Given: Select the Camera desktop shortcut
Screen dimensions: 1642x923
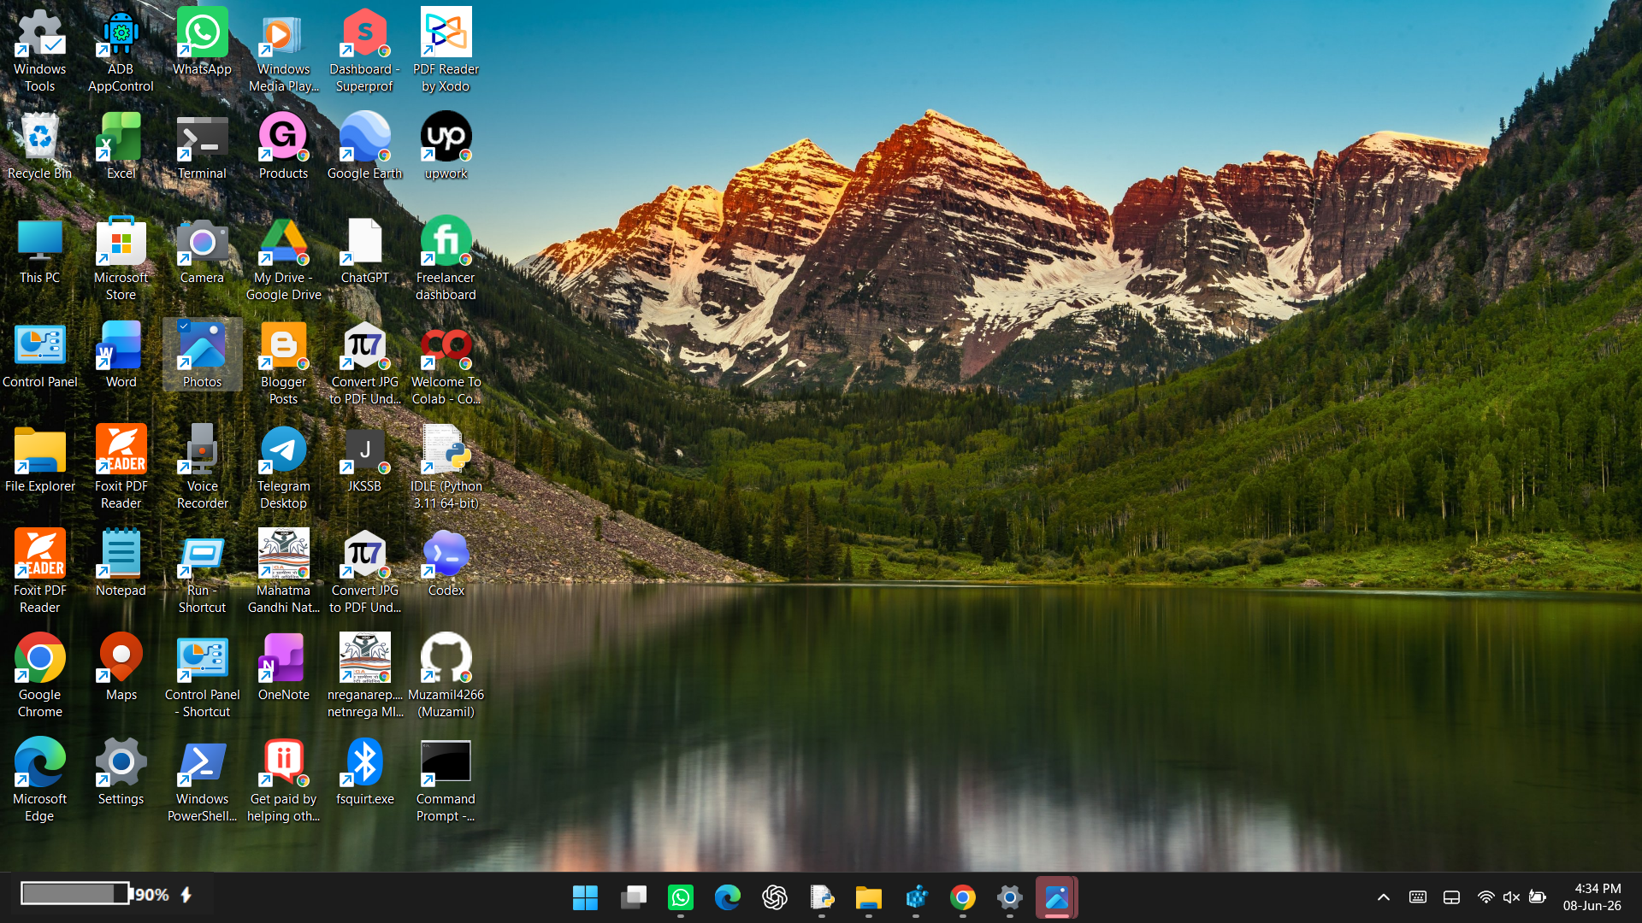Looking at the screenshot, I should pyautogui.click(x=202, y=251).
